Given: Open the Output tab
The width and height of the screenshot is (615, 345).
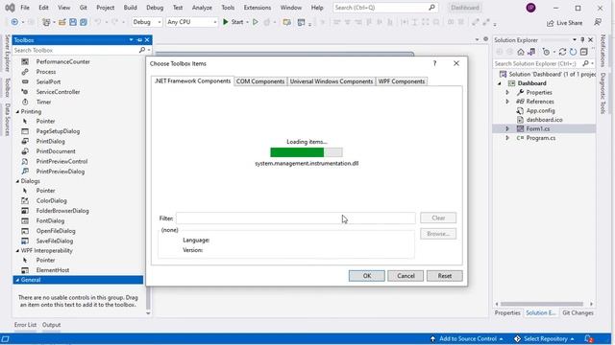Looking at the screenshot, I should click(x=51, y=325).
